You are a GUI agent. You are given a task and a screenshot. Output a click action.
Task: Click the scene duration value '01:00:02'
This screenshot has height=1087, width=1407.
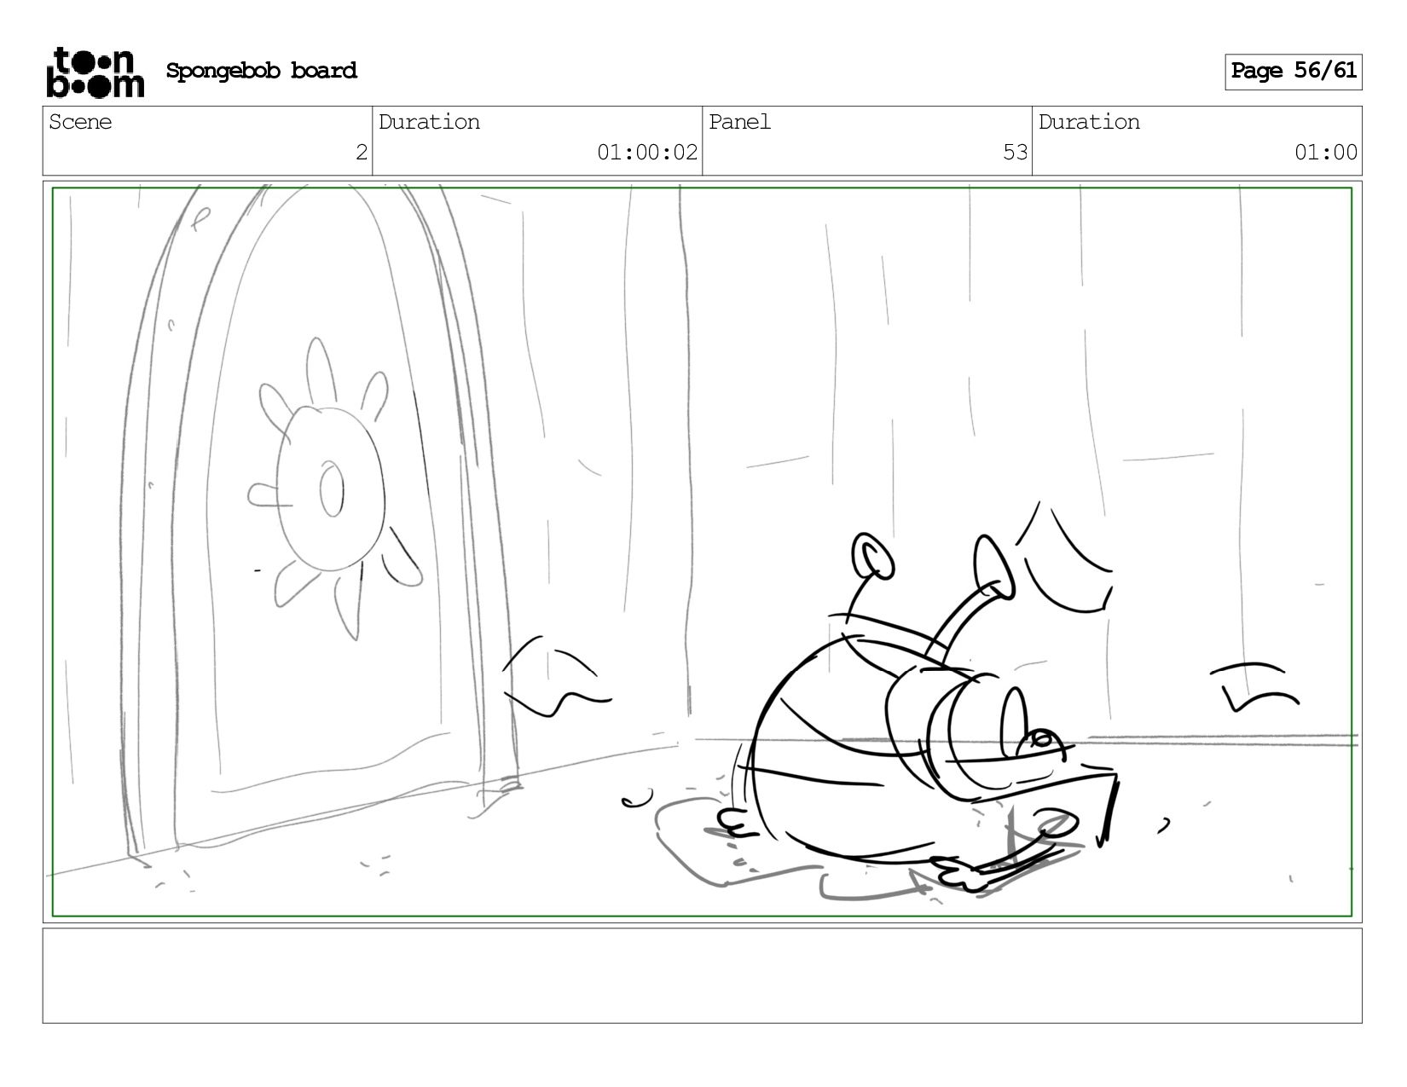[647, 153]
